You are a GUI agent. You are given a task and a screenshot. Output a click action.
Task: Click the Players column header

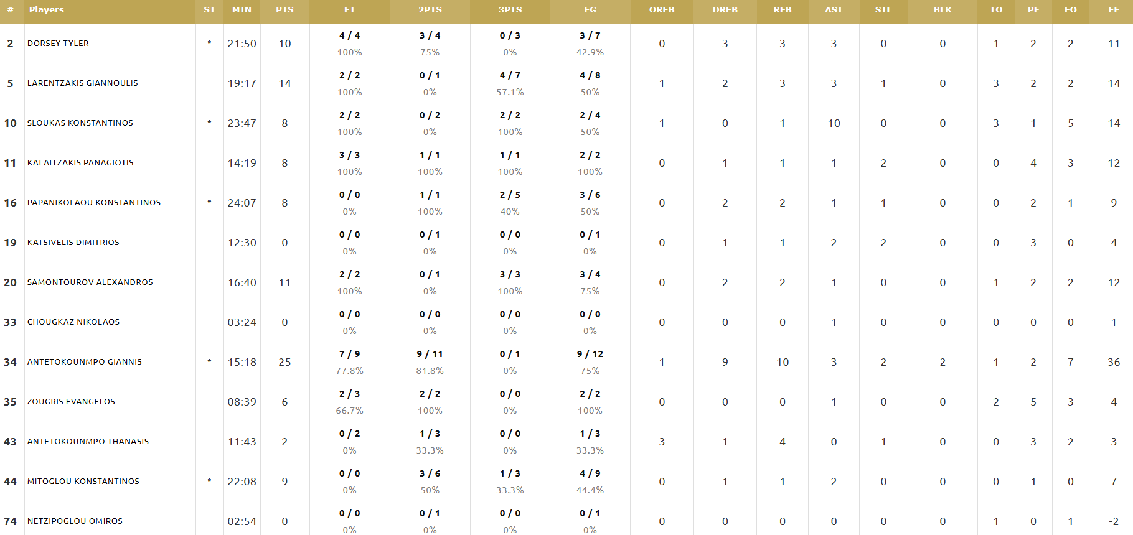pos(47,10)
